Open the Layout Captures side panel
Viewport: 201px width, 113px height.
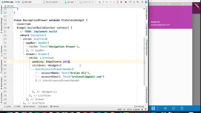tap(1, 67)
